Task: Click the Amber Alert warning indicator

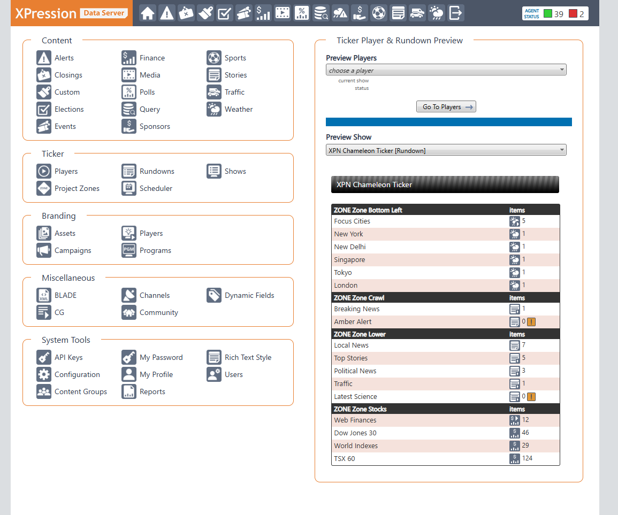Action: [531, 322]
